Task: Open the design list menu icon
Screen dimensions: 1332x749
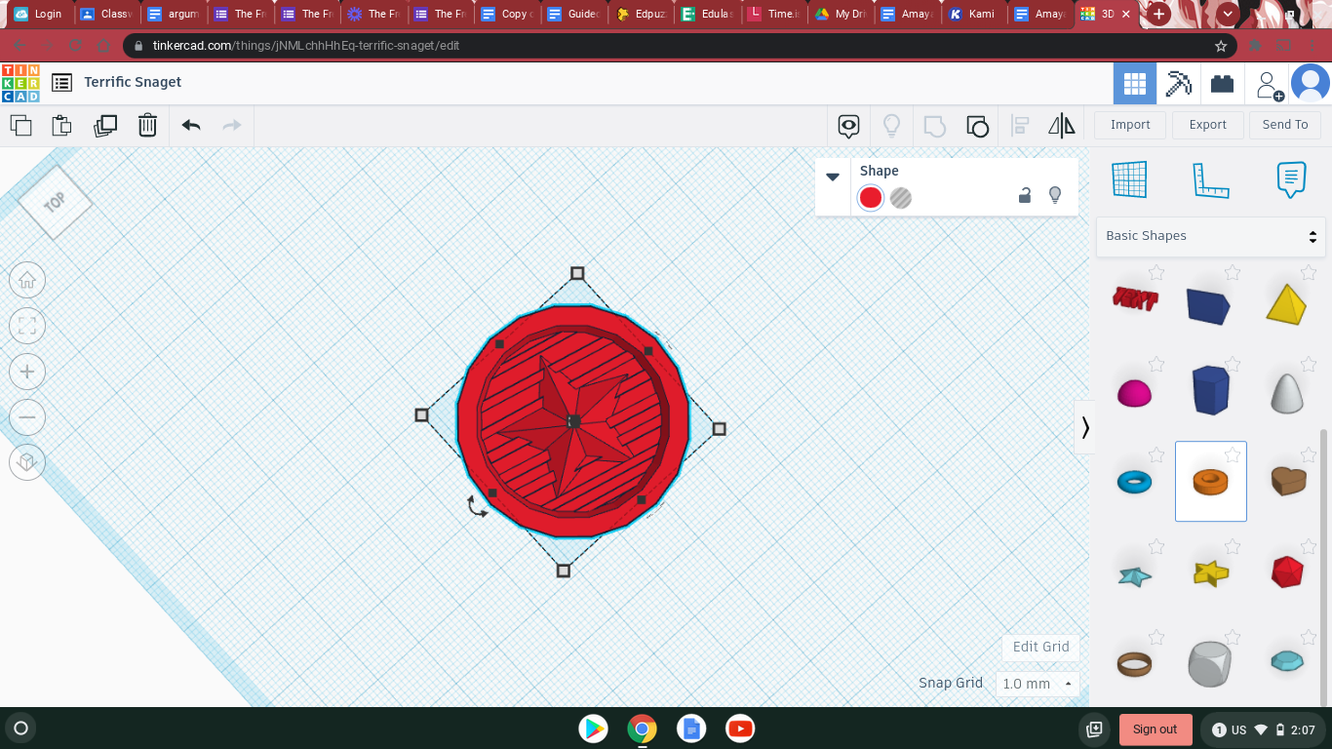Action: click(x=61, y=83)
